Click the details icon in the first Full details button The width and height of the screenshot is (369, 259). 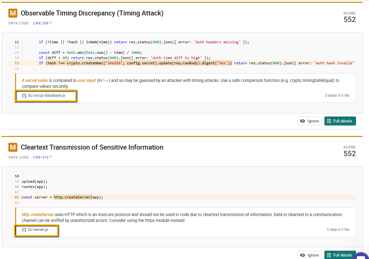click(329, 121)
